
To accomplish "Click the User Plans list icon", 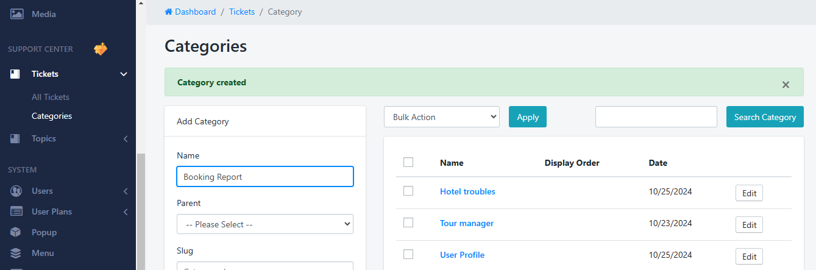I will point(16,212).
